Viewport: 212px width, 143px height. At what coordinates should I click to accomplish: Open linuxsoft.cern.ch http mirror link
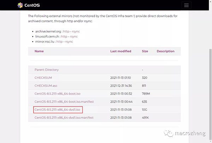click(x=64, y=36)
